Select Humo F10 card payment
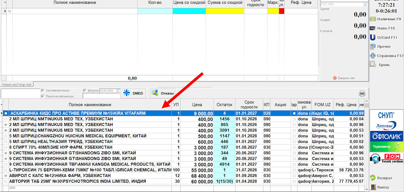This screenshot has width=404, height=192. pyautogui.click(x=373, y=28)
